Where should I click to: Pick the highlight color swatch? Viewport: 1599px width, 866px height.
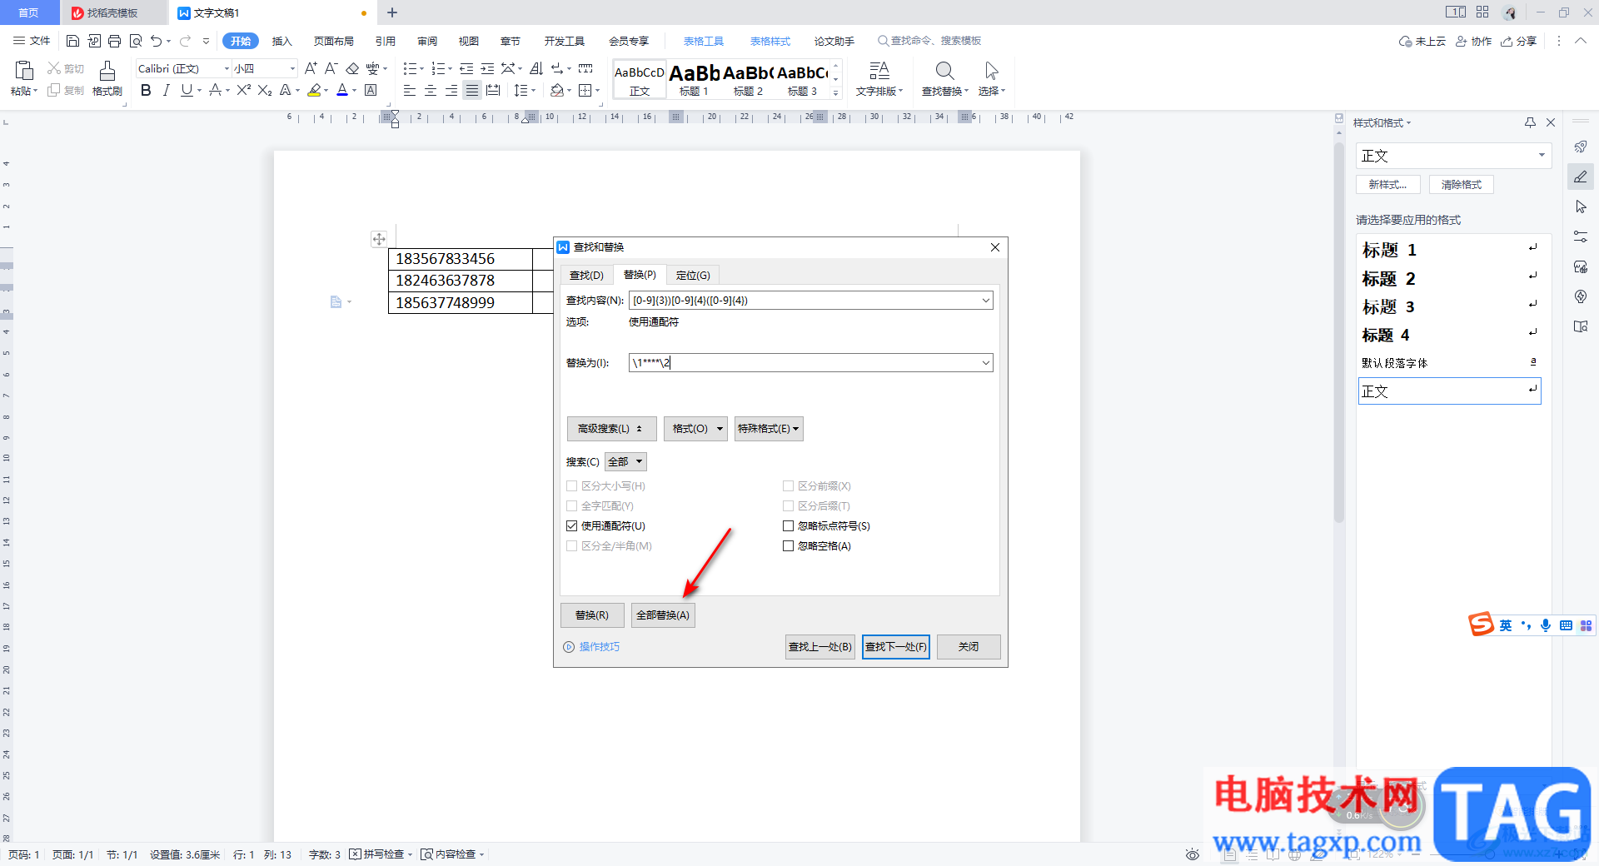click(314, 90)
